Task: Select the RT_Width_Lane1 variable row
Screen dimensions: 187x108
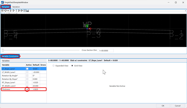Action: 24,86
